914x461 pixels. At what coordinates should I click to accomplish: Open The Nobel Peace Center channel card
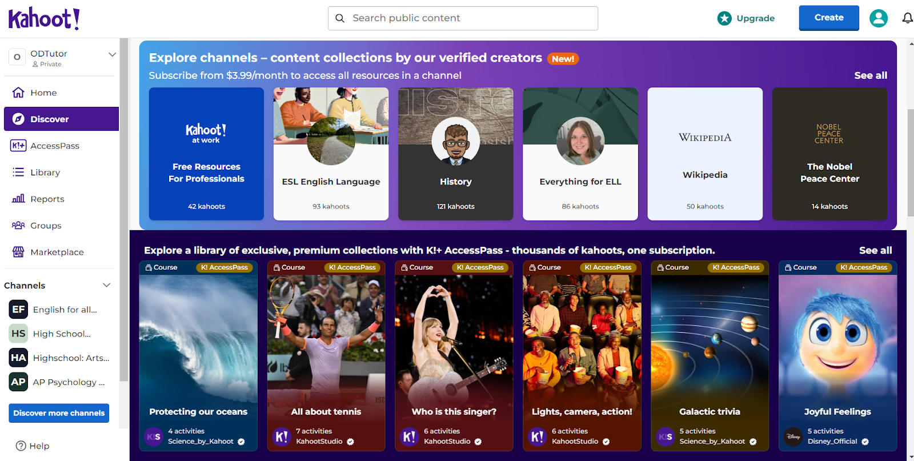[x=829, y=154]
